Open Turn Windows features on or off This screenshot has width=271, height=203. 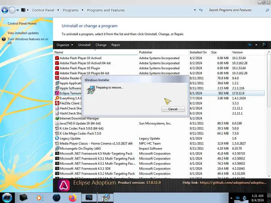[x=28, y=41]
